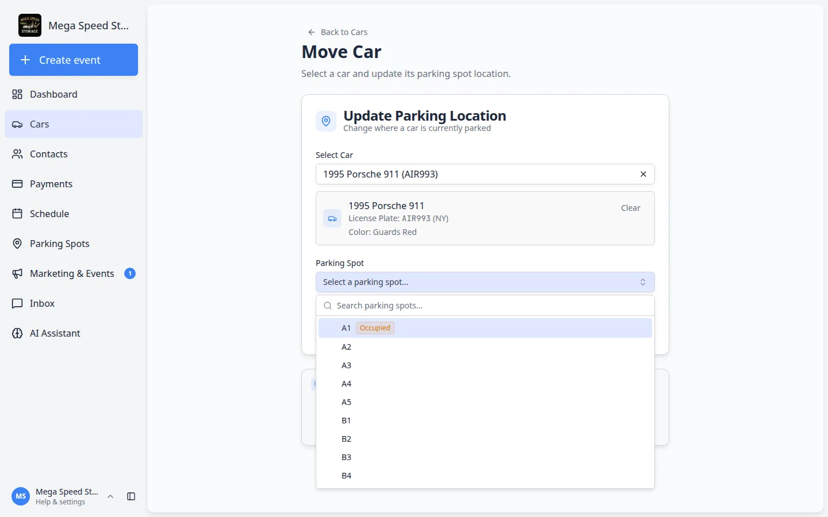Click the Parking Spots pin icon

tap(17, 244)
